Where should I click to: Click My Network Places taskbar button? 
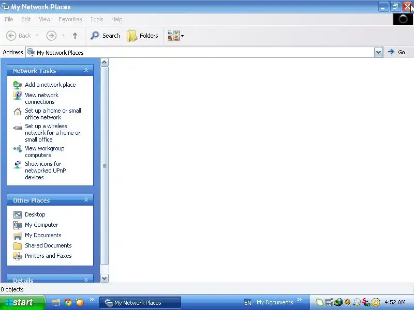tap(140, 303)
